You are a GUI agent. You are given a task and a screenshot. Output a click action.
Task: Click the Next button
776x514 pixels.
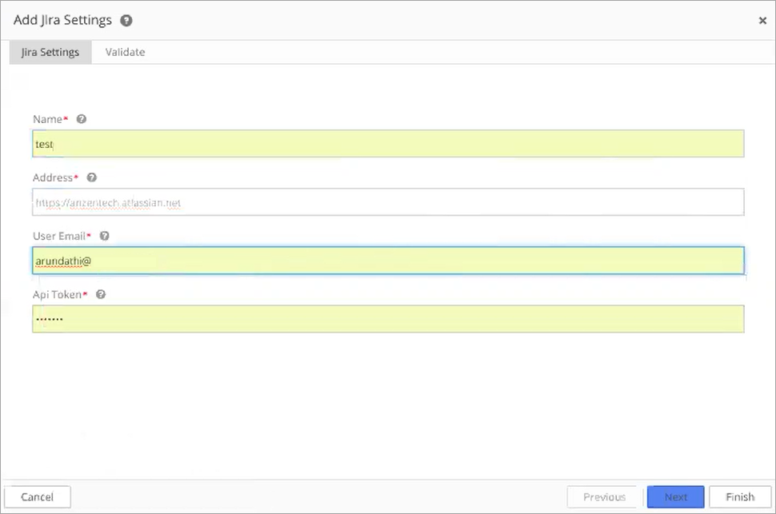675,496
